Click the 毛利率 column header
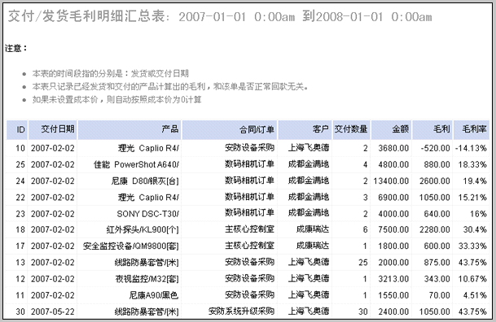 pos(474,128)
